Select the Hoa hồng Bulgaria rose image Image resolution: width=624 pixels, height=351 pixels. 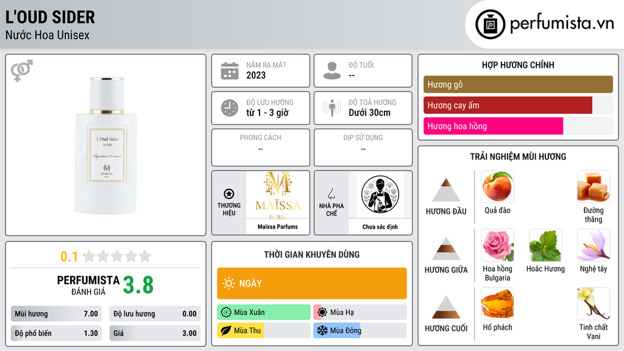[x=497, y=245]
